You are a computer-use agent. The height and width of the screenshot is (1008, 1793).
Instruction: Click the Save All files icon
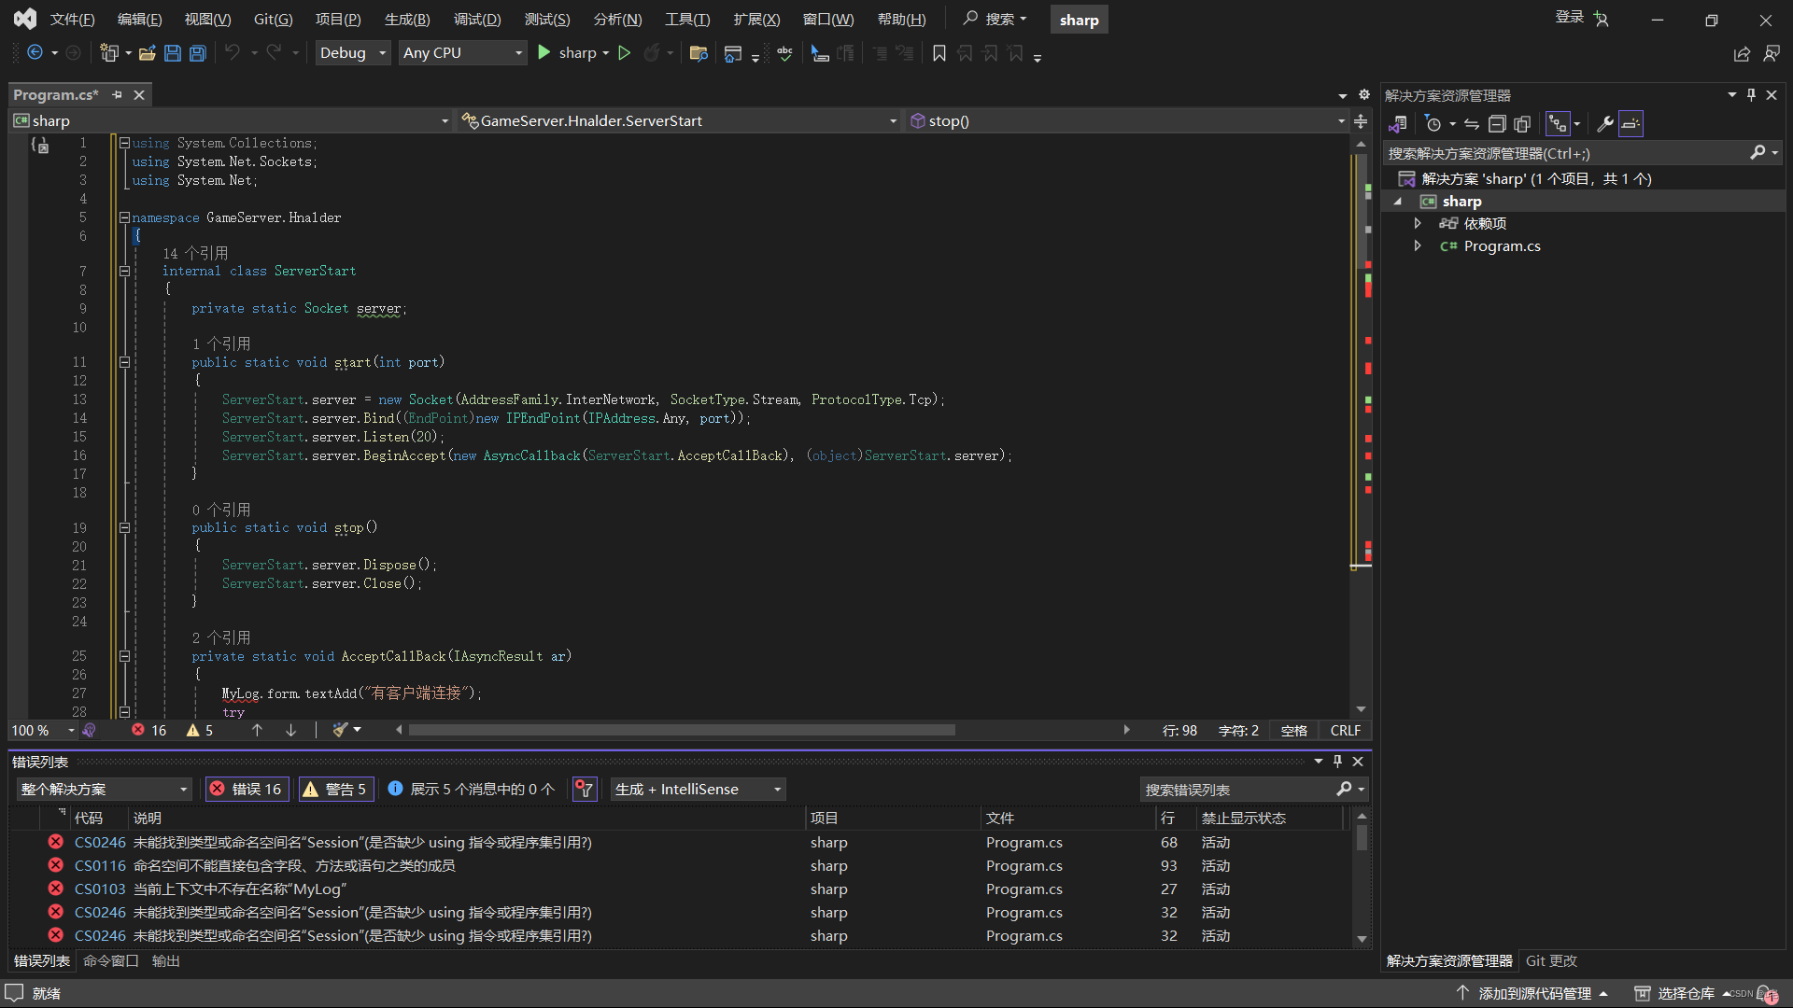point(196,53)
